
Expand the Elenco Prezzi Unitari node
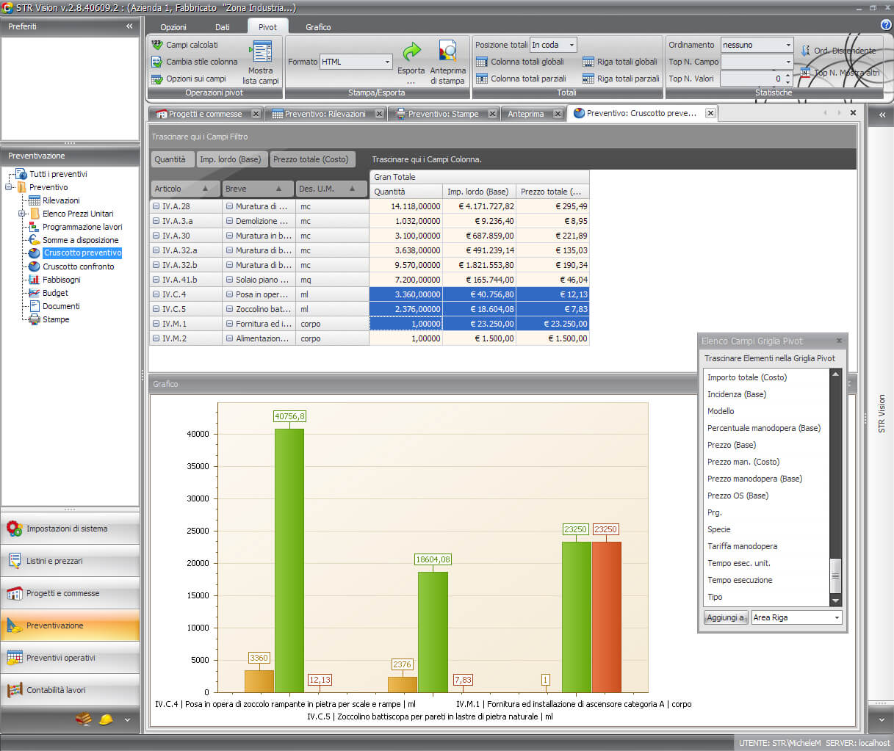tap(22, 214)
